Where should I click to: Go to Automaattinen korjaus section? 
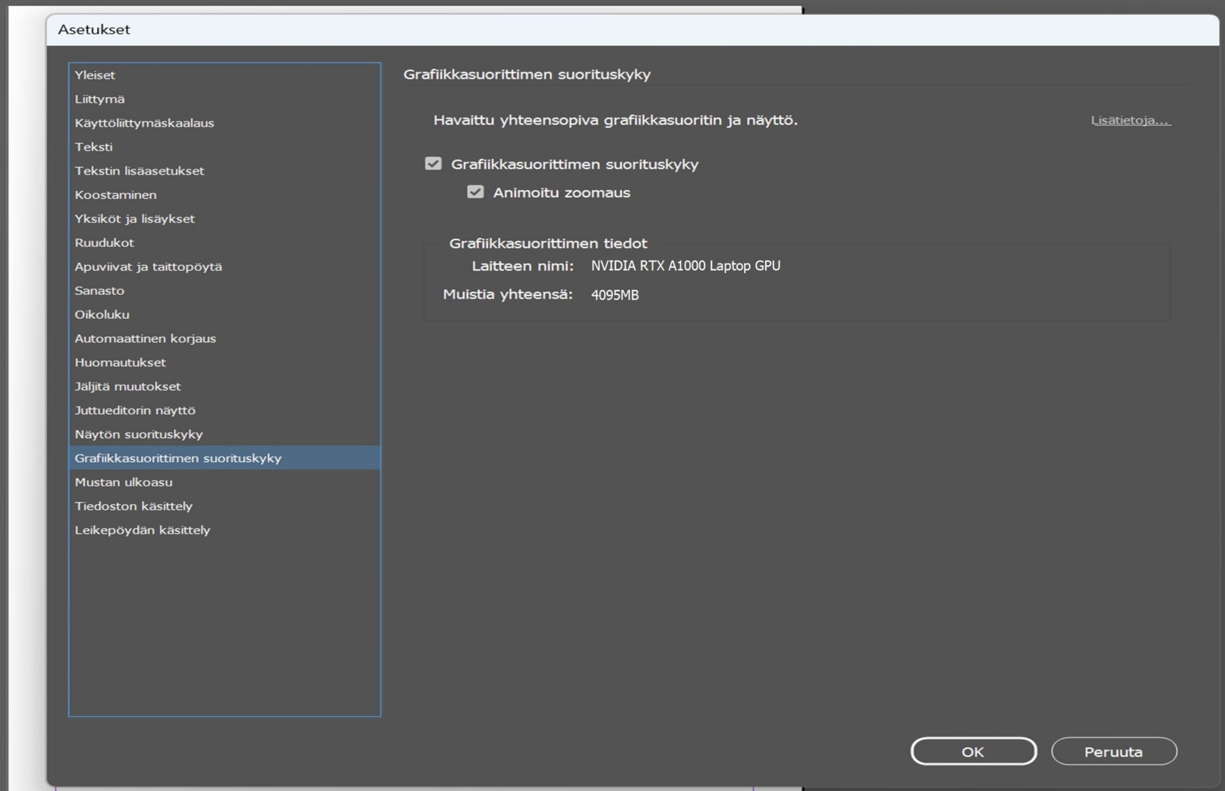145,338
